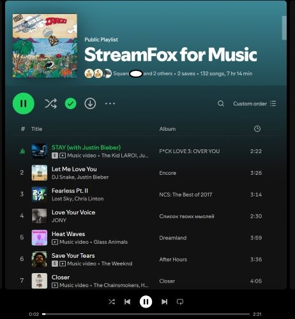Screen dimensions: 295x319
Task: Skip to the next track
Action: click(x=164, y=302)
